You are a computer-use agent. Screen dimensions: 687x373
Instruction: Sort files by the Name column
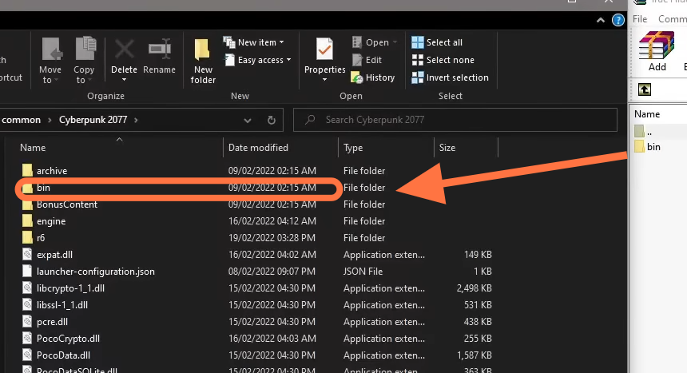point(33,148)
